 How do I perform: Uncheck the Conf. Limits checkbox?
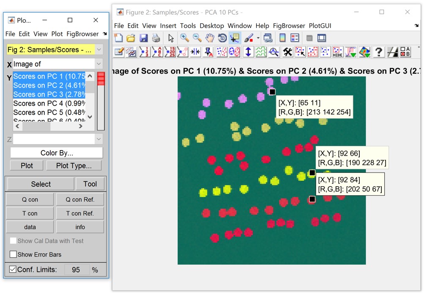pyautogui.click(x=13, y=269)
